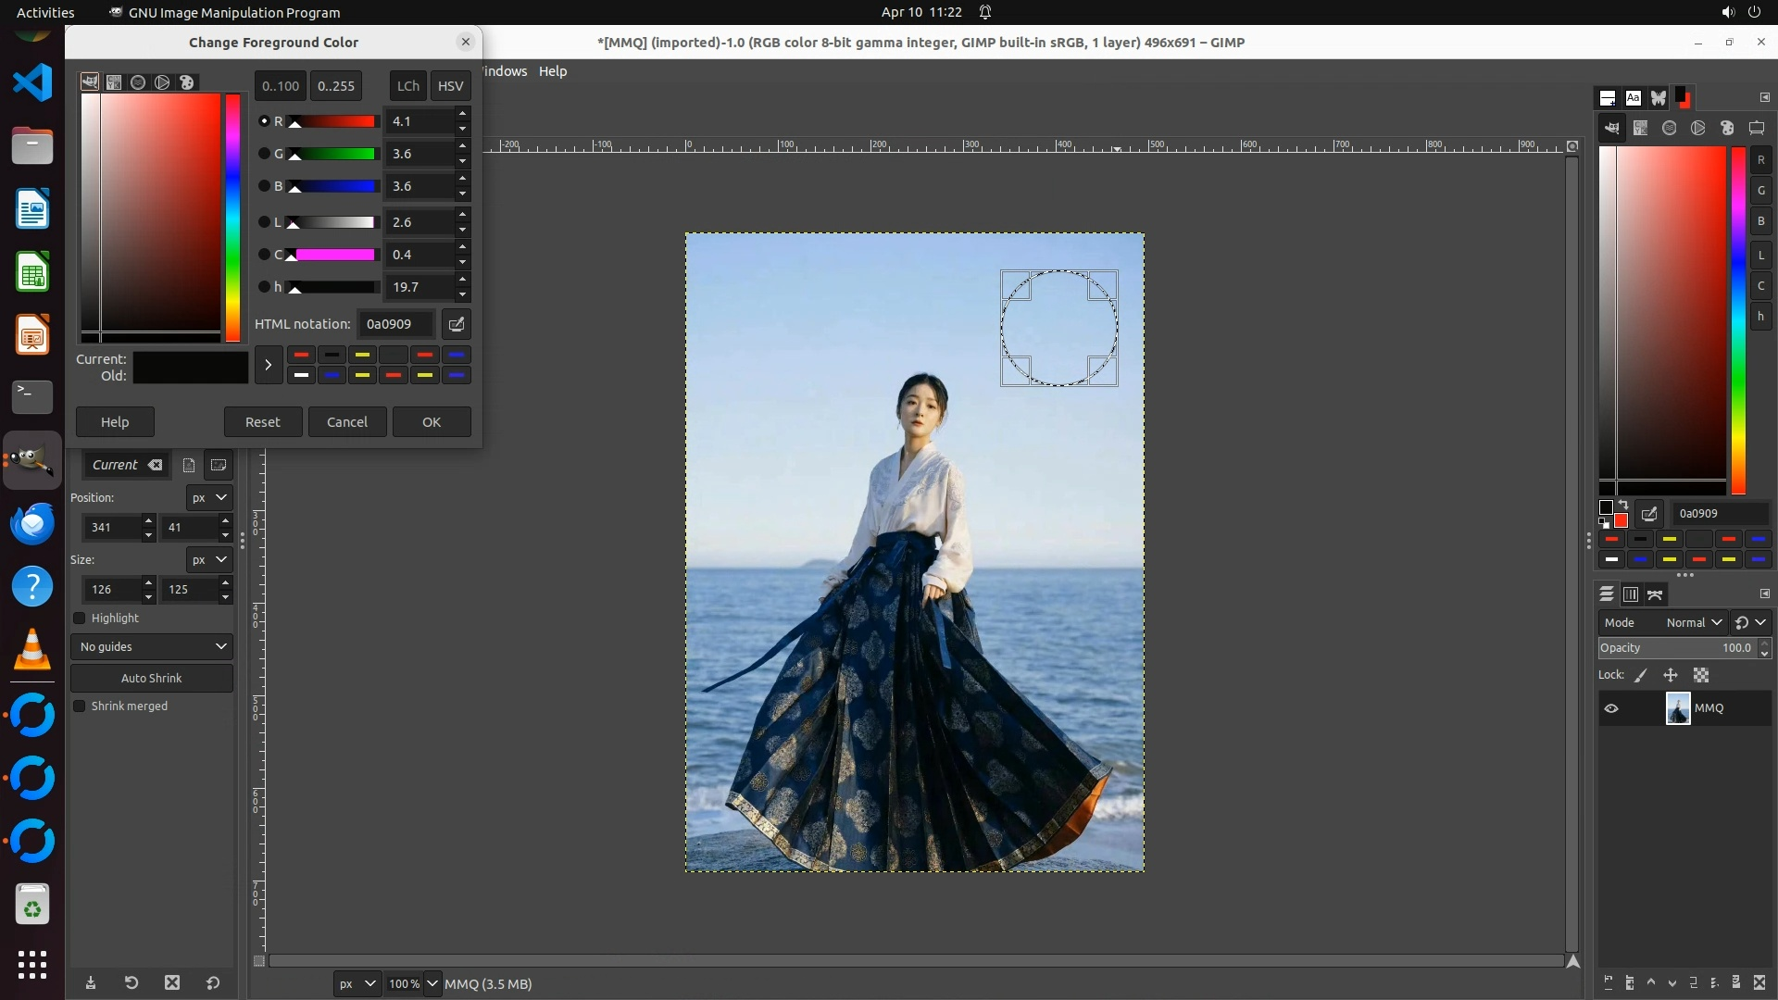Open the Watercolor selector in dialog
Screen dimensions: 1778x1000
tap(138, 82)
